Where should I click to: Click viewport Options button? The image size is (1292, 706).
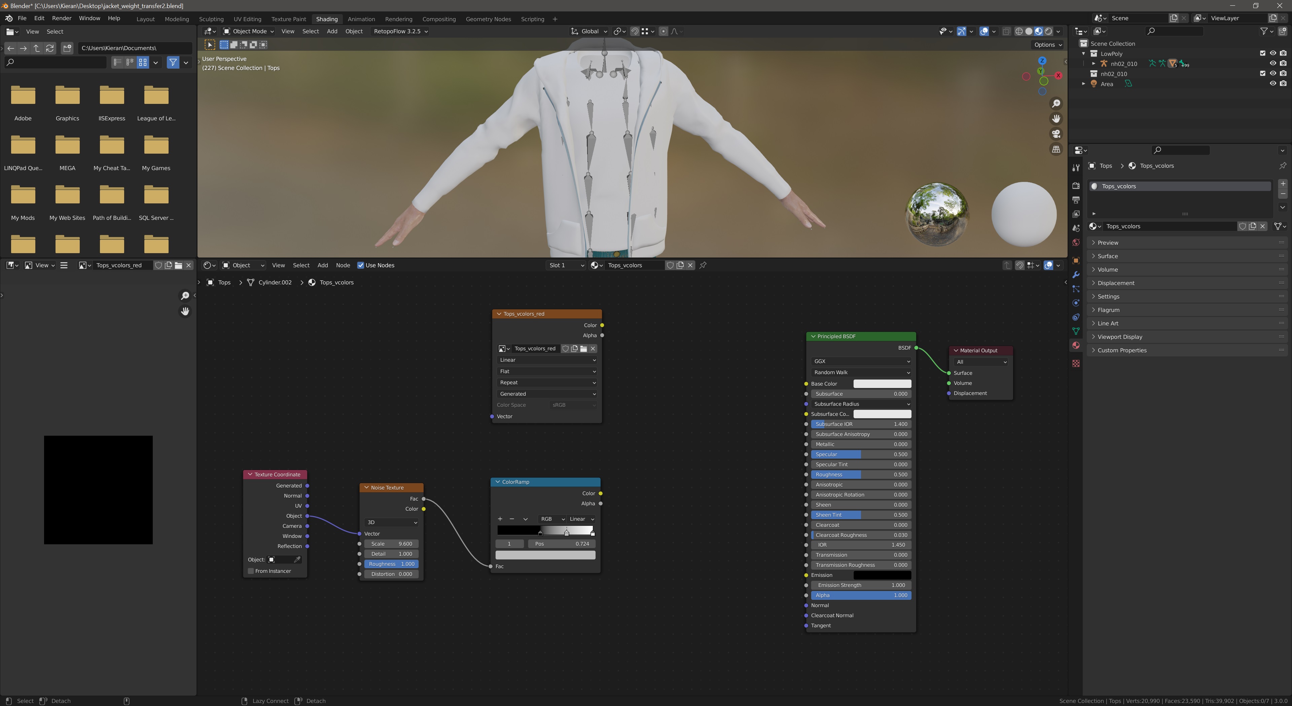coord(1048,45)
